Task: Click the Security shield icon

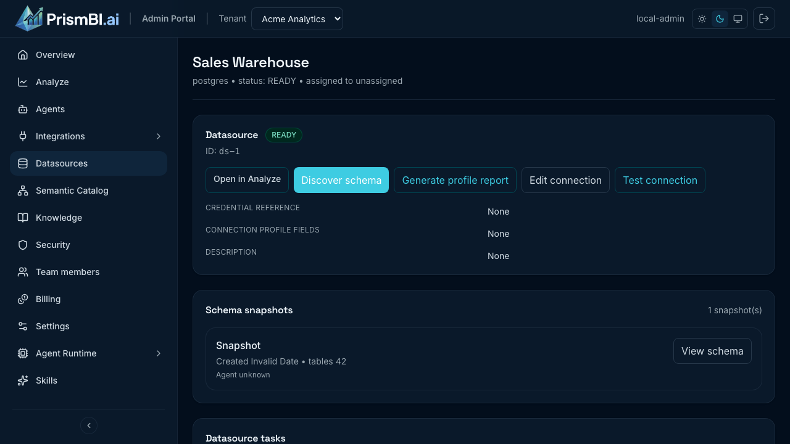Action: tap(23, 245)
